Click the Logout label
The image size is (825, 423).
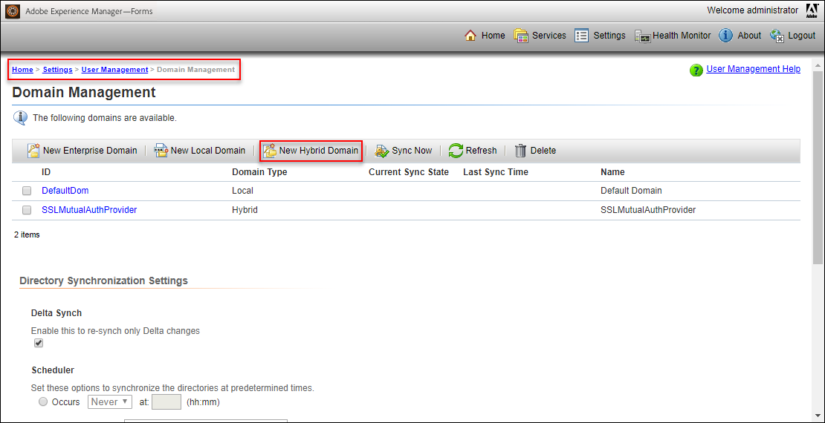point(802,35)
